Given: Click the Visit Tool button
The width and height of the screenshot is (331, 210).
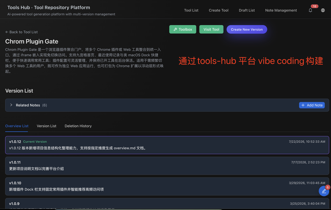Looking at the screenshot, I should coord(211,29).
